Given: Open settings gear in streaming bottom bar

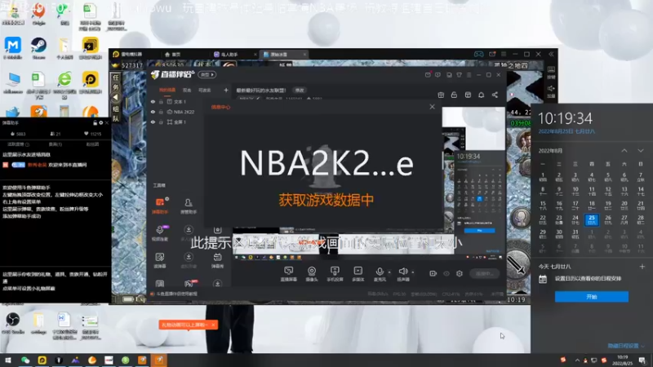Looking at the screenshot, I should click(460, 273).
